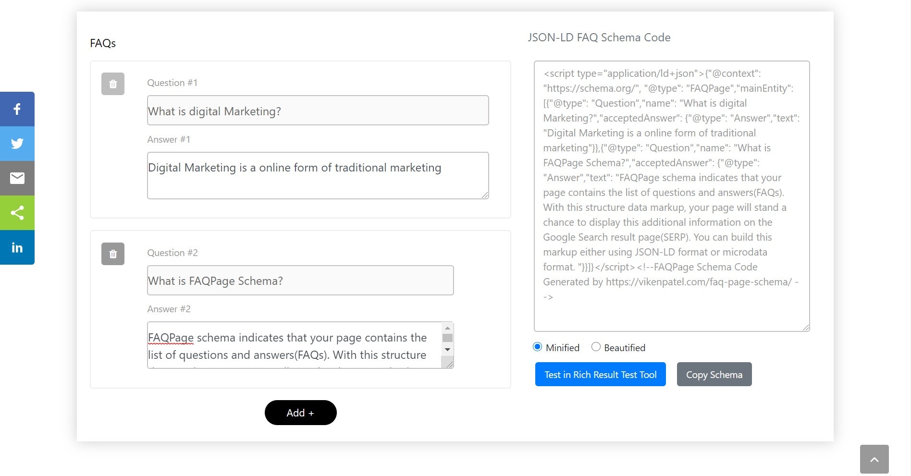Click the Copy Schema button

click(714, 374)
